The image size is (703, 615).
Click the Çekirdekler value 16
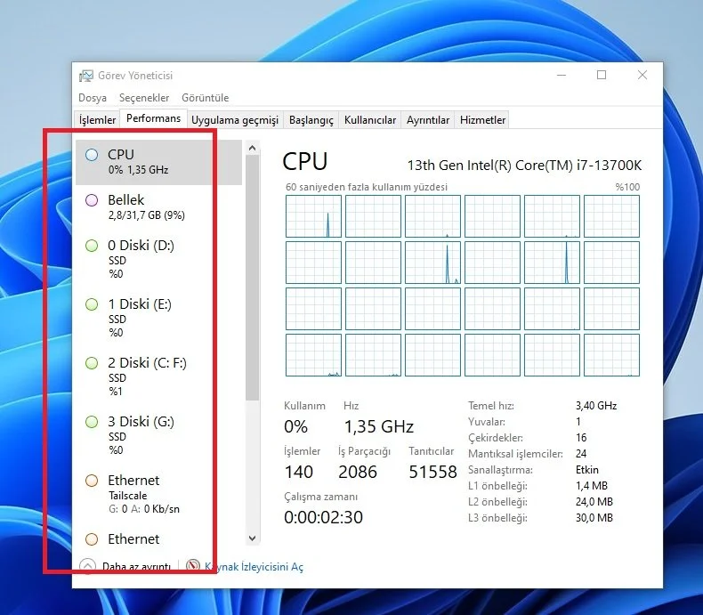coord(581,438)
